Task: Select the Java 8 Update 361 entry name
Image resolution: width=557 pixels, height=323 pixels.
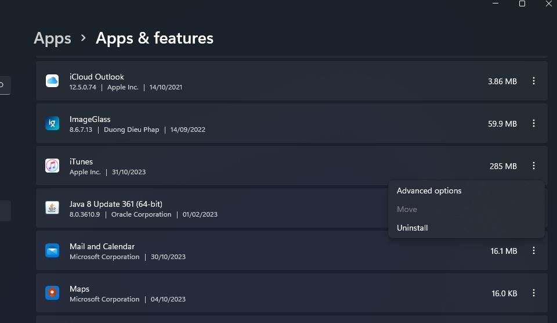Action: click(x=116, y=204)
